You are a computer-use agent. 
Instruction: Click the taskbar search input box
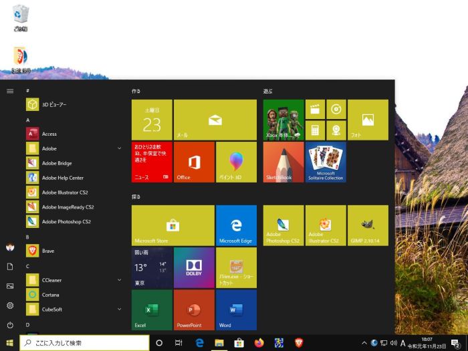pyautogui.click(x=84, y=343)
